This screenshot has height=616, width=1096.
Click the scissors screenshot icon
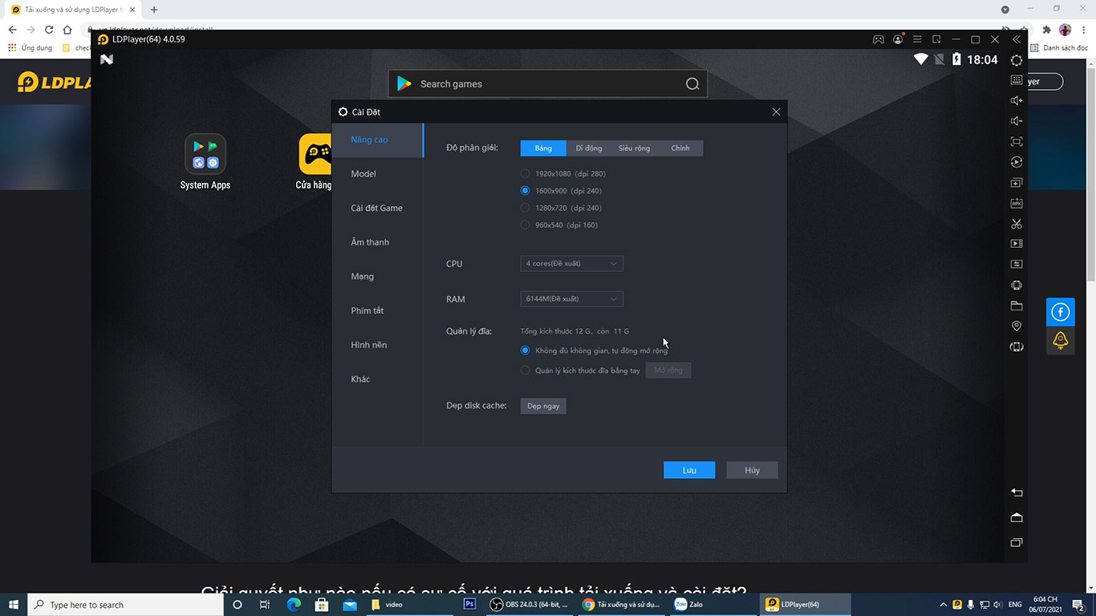tap(1017, 224)
